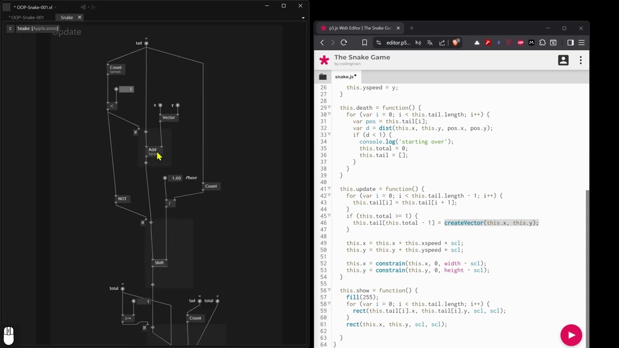
Task: Click the vvvv navigate forward arrow
Action: (x=93, y=7)
